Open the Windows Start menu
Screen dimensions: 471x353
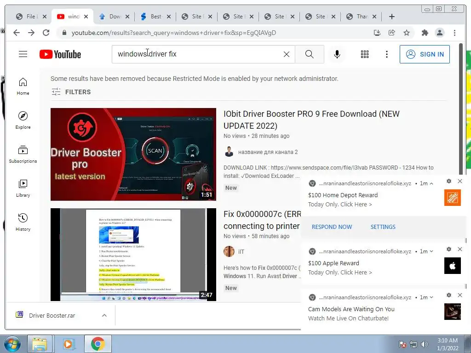(12, 344)
